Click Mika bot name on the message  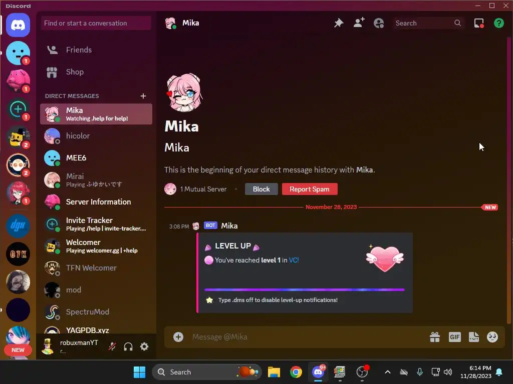229,225
